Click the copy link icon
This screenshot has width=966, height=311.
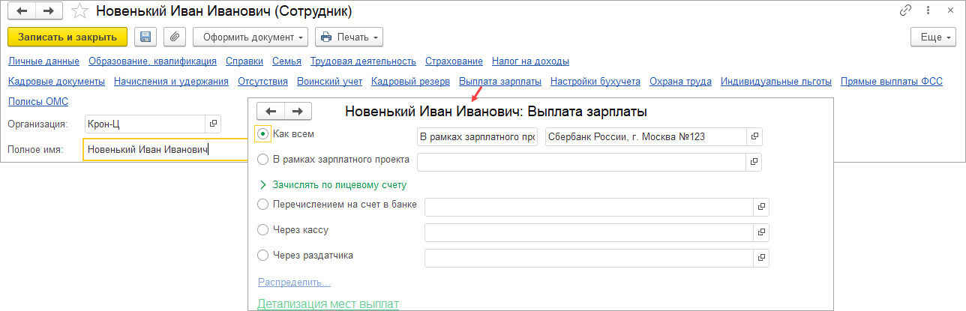tap(905, 11)
